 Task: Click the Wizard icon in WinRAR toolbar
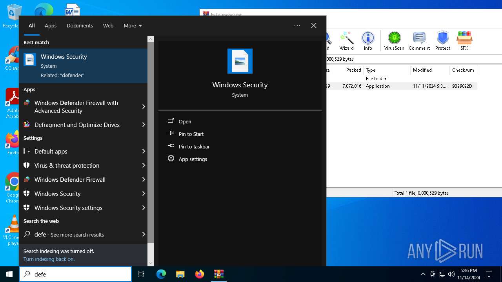point(347,41)
